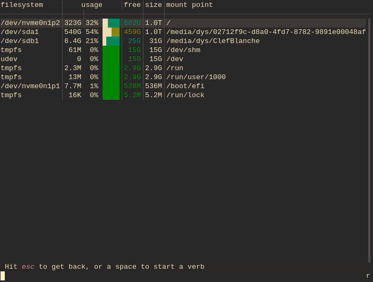Select the /dev/sda1 filesystem entry
Image resolution: width=373 pixels, height=282 pixels.
point(20,32)
